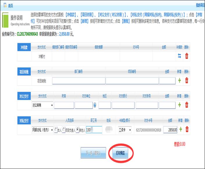Screen dimensions: 205x169
Task: Add a new 项目转账 row with plus icon
Action: pos(179,80)
